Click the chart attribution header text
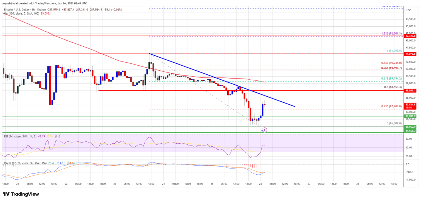Viewport: 421px width, 201px height. pos(45,3)
